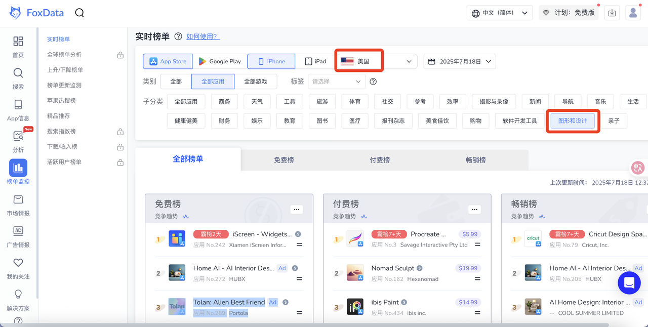Select the 软件开发工具 subcategory
The width and height of the screenshot is (648, 327).
[x=520, y=121]
